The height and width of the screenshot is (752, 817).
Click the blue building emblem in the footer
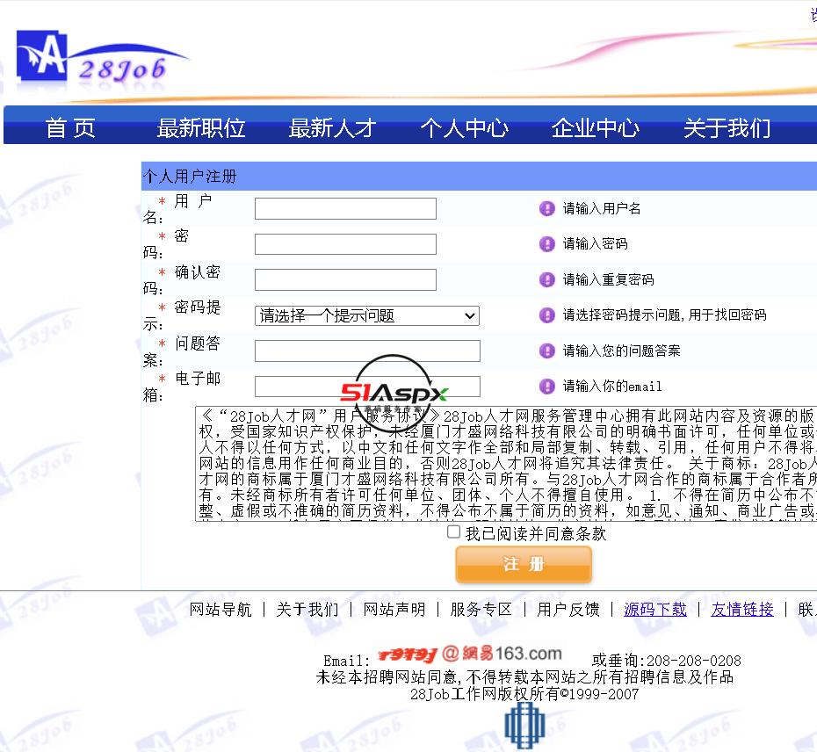[525, 725]
